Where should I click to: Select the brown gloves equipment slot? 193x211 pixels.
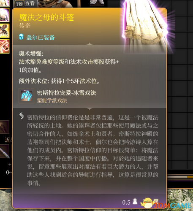coord(5,30)
